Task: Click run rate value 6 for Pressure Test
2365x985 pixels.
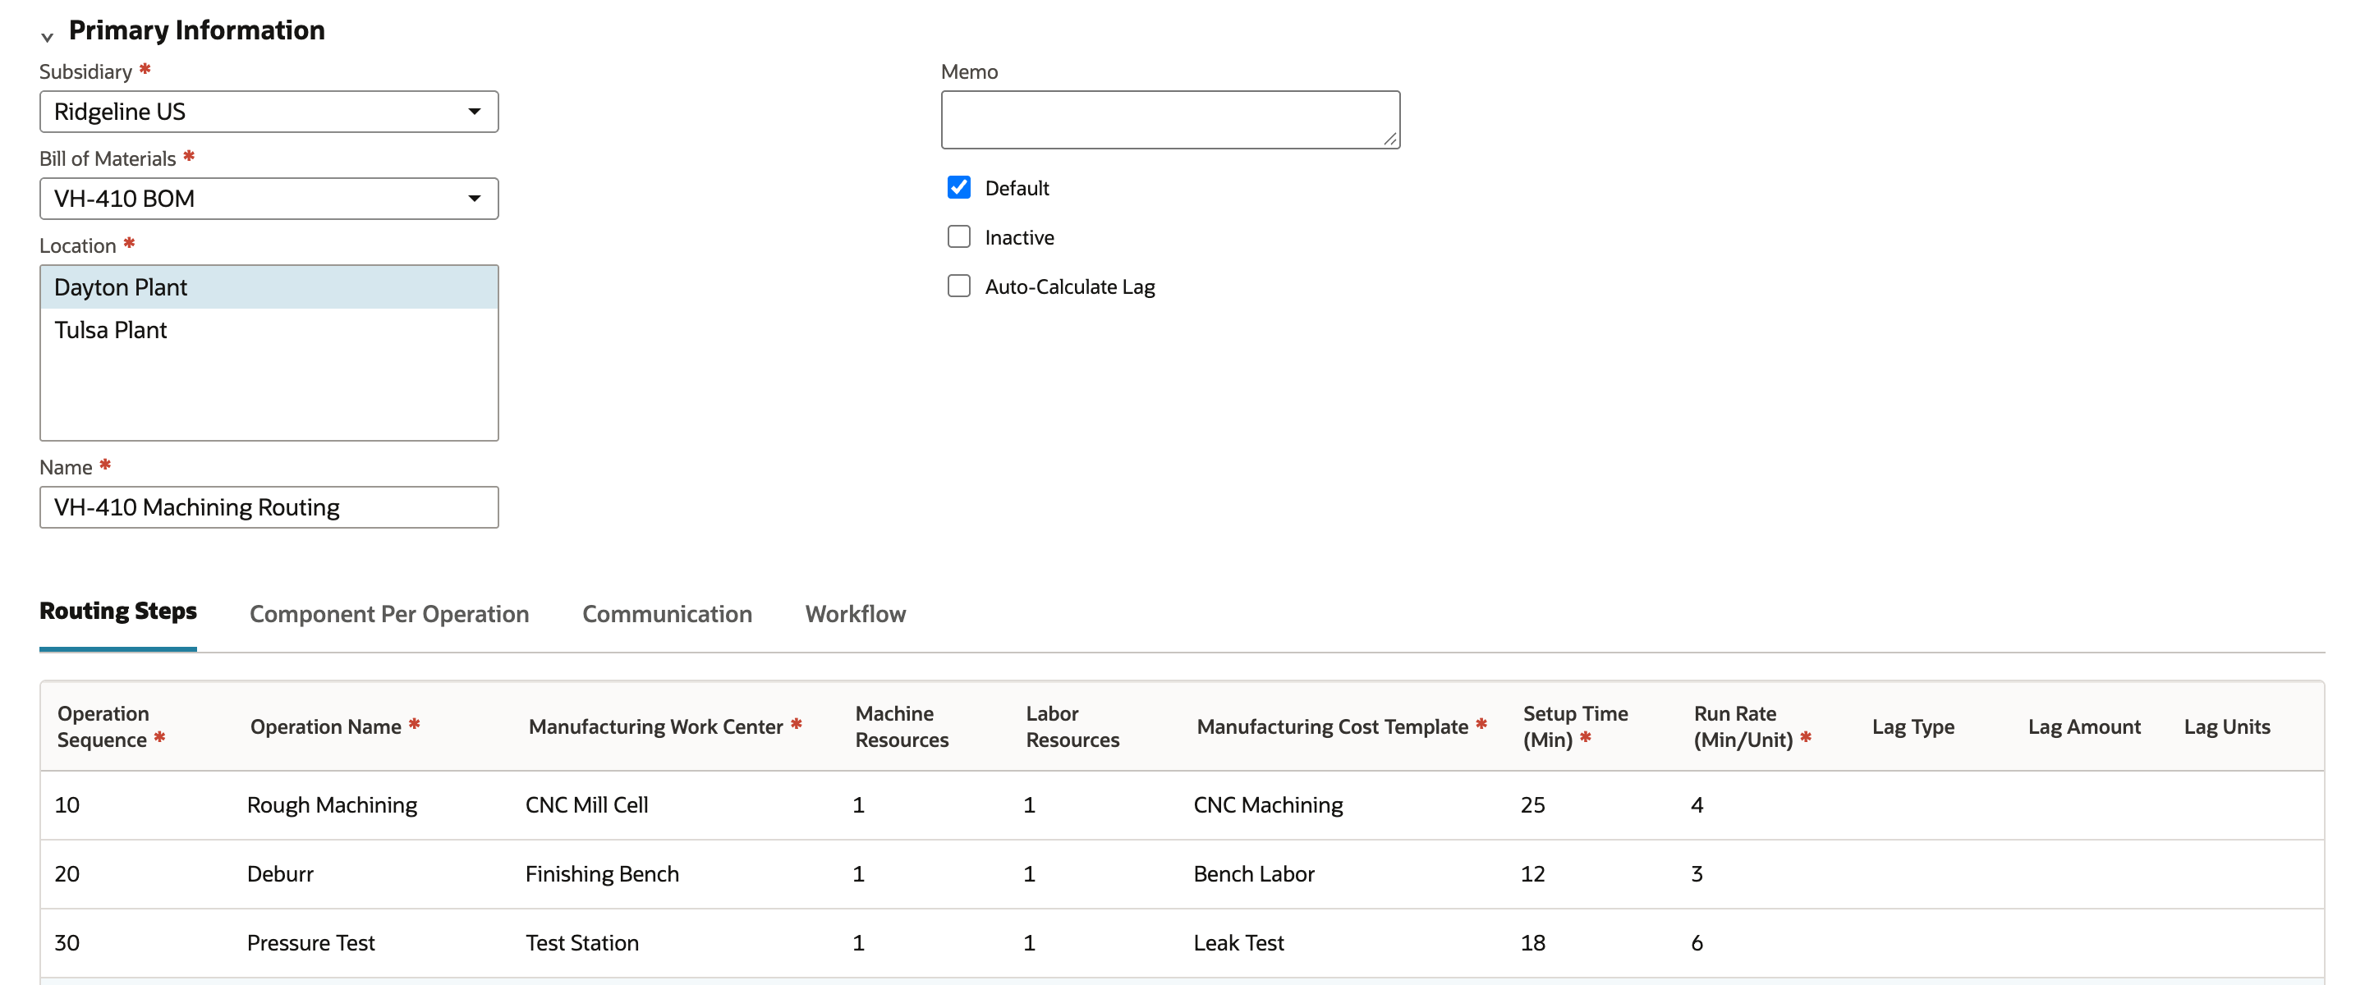Action: (1697, 943)
